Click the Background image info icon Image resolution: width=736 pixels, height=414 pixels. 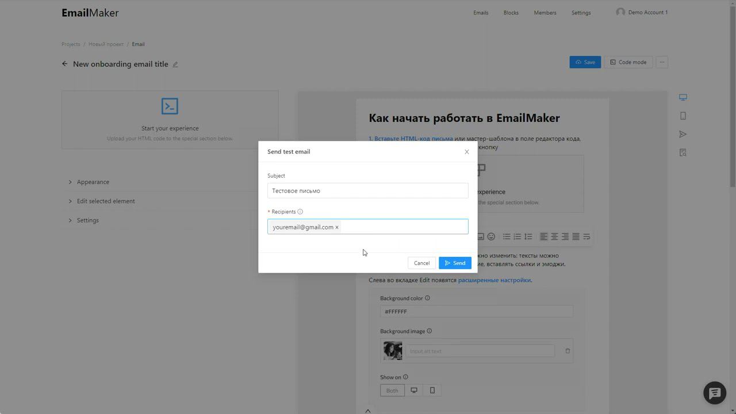[x=430, y=331]
